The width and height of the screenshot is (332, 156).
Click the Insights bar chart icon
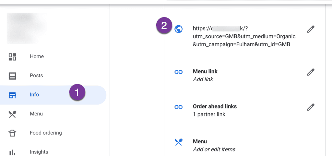coord(12,152)
